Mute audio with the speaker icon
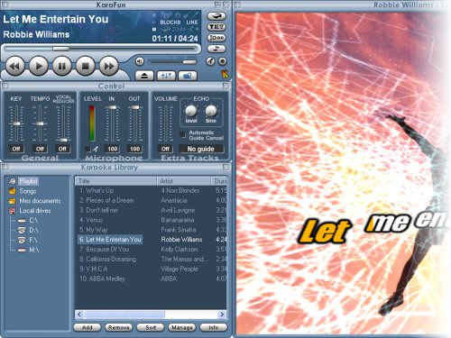Image resolution: width=451 pixels, height=338 pixels. click(140, 61)
